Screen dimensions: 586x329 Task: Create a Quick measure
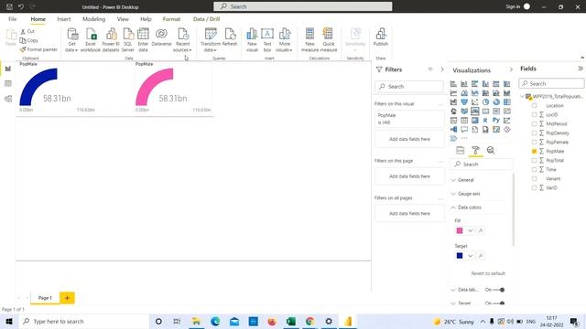point(329,40)
